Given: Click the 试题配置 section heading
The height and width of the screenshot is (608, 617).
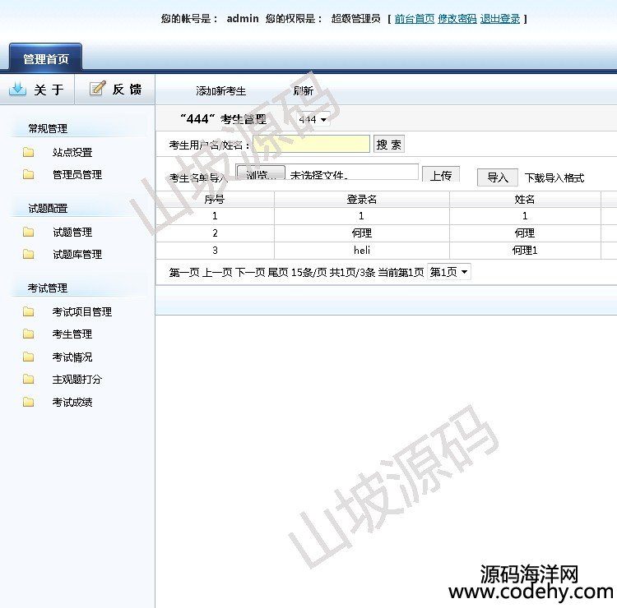Looking at the screenshot, I should (x=48, y=209).
